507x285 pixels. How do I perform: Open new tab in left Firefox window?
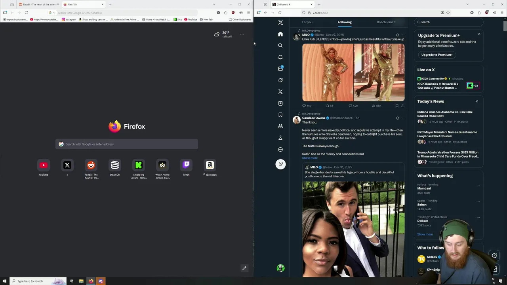110,4
